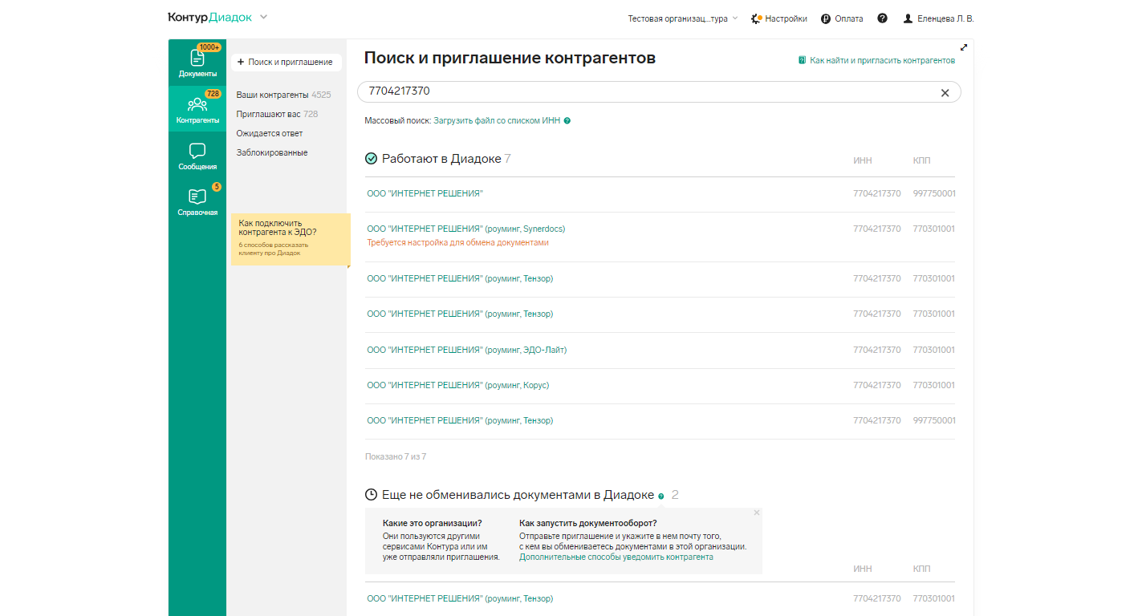The width and height of the screenshot is (1138, 616).
Task: Click the expand fullscreen arrow icon
Action: click(964, 47)
